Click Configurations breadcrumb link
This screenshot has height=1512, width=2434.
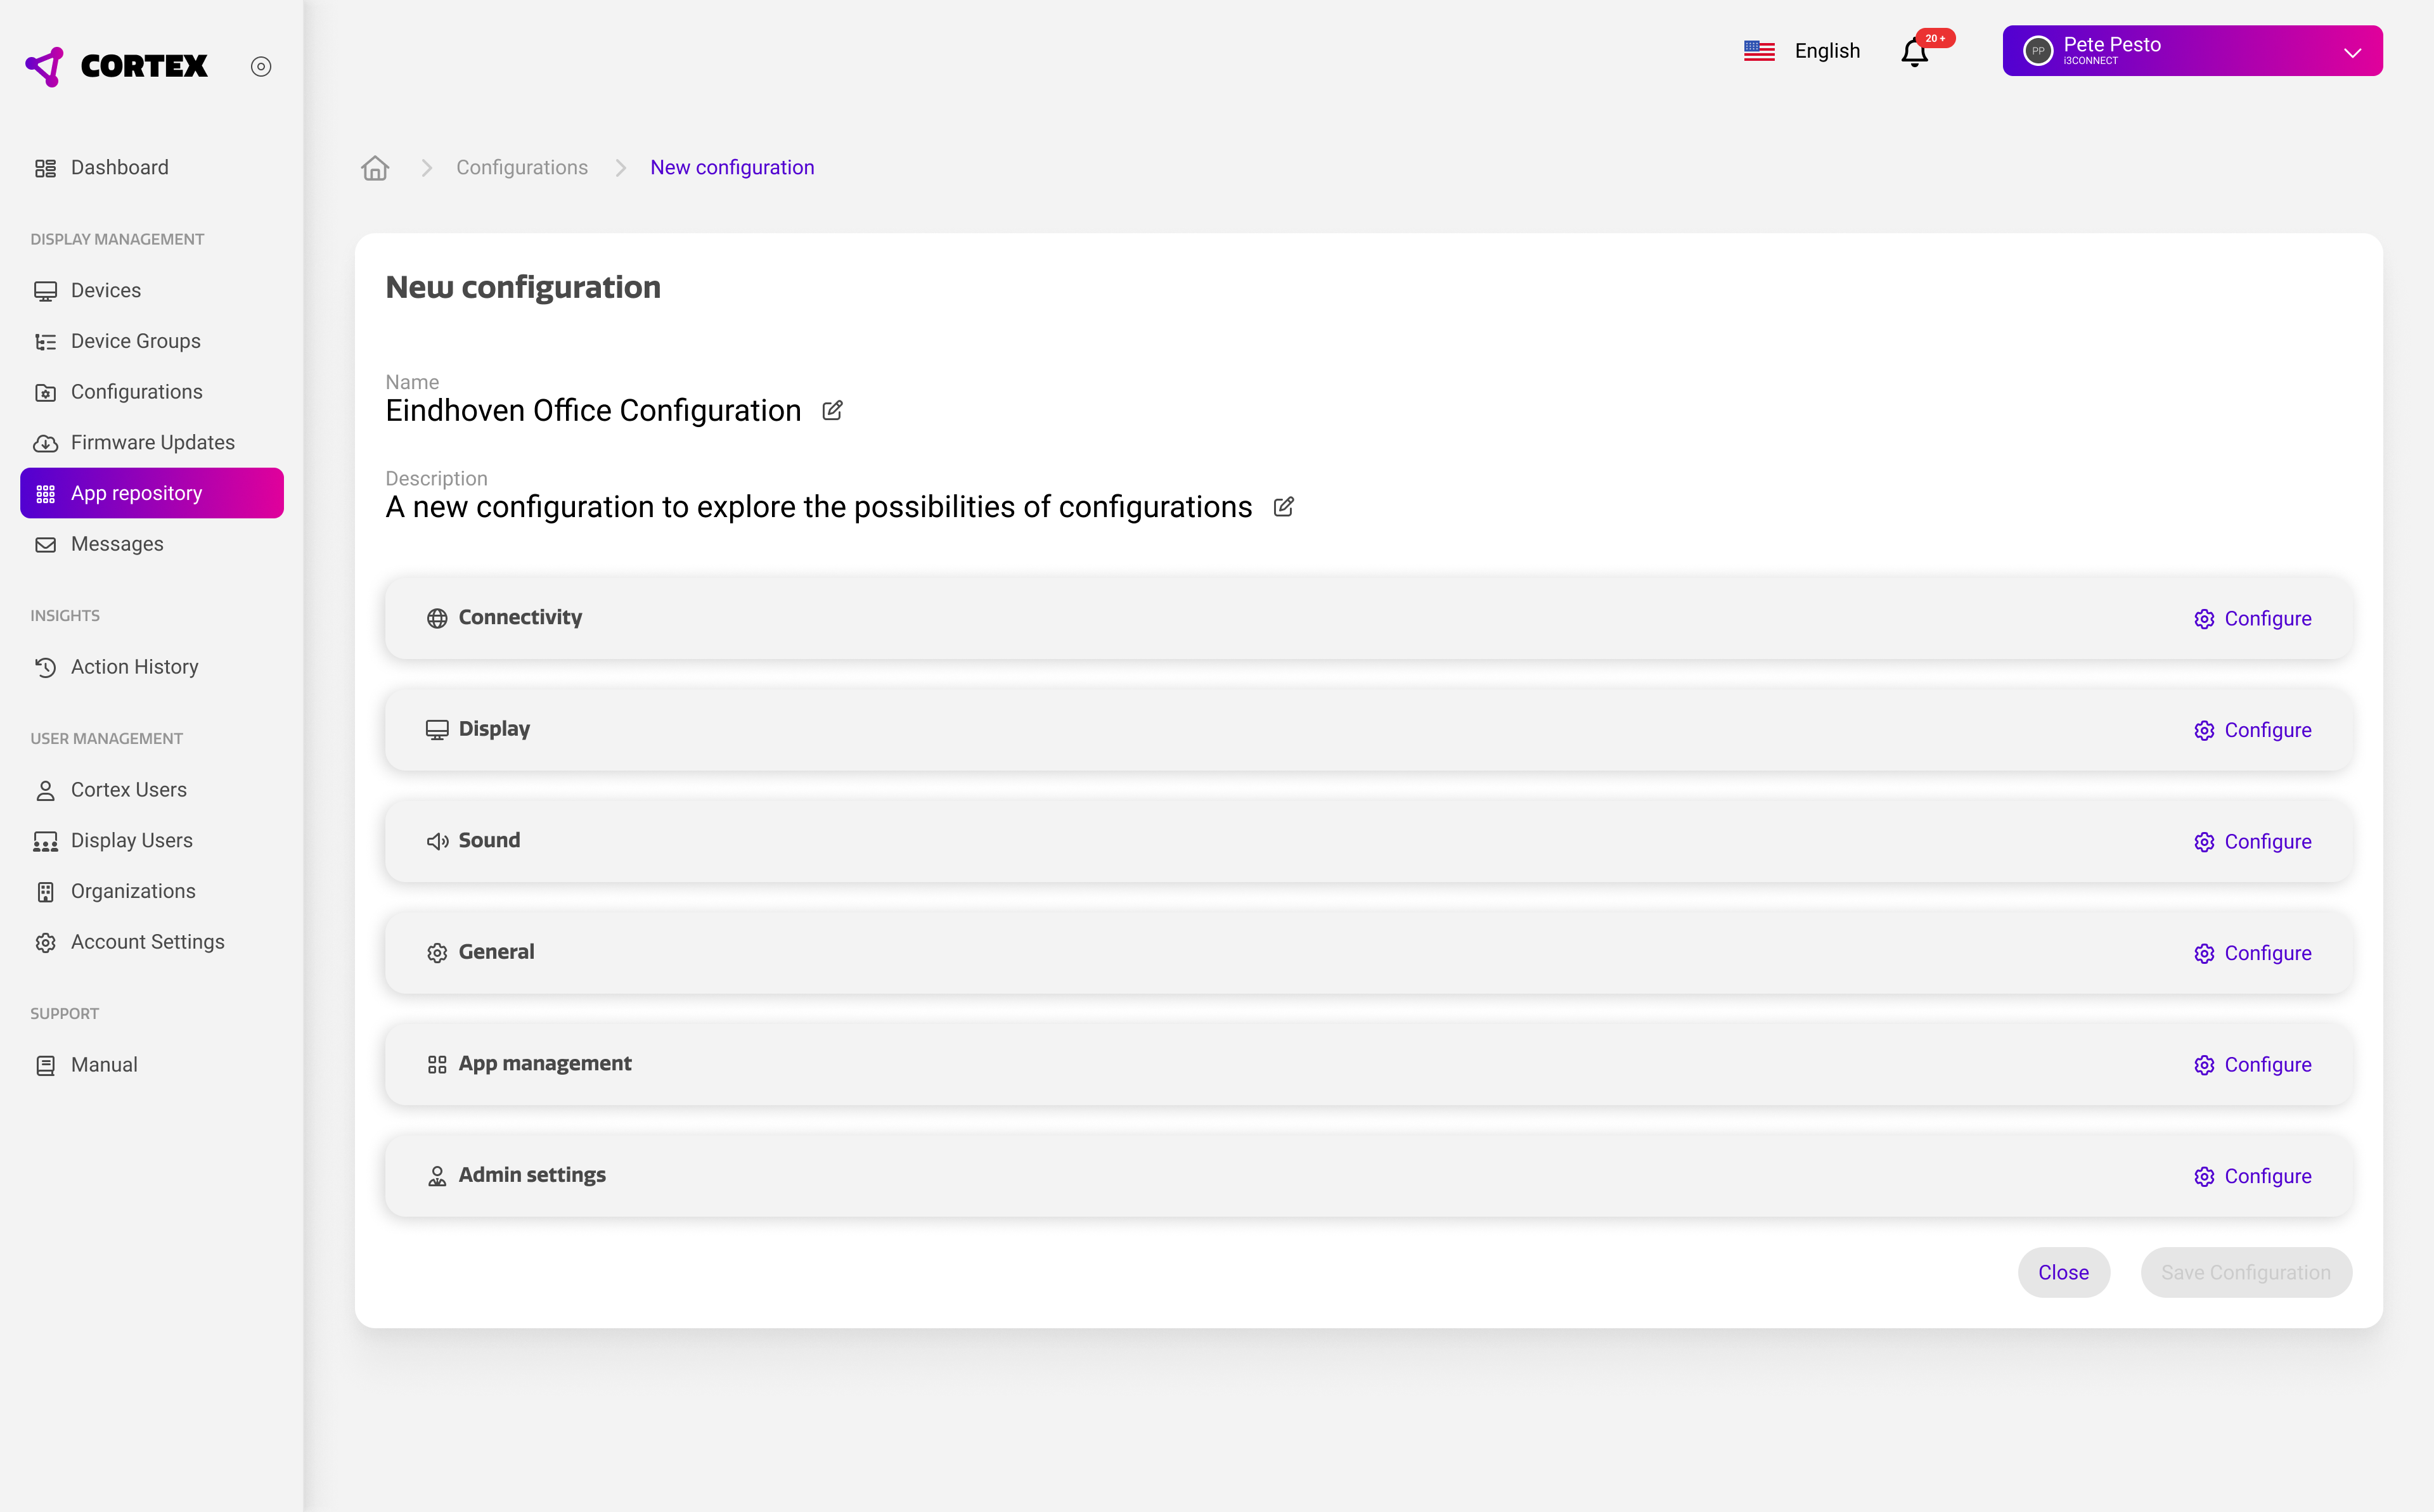521,168
